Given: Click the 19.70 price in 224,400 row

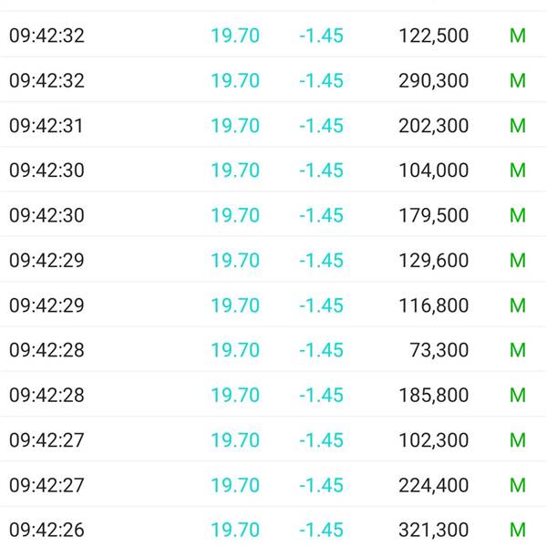Looking at the screenshot, I should (235, 485).
